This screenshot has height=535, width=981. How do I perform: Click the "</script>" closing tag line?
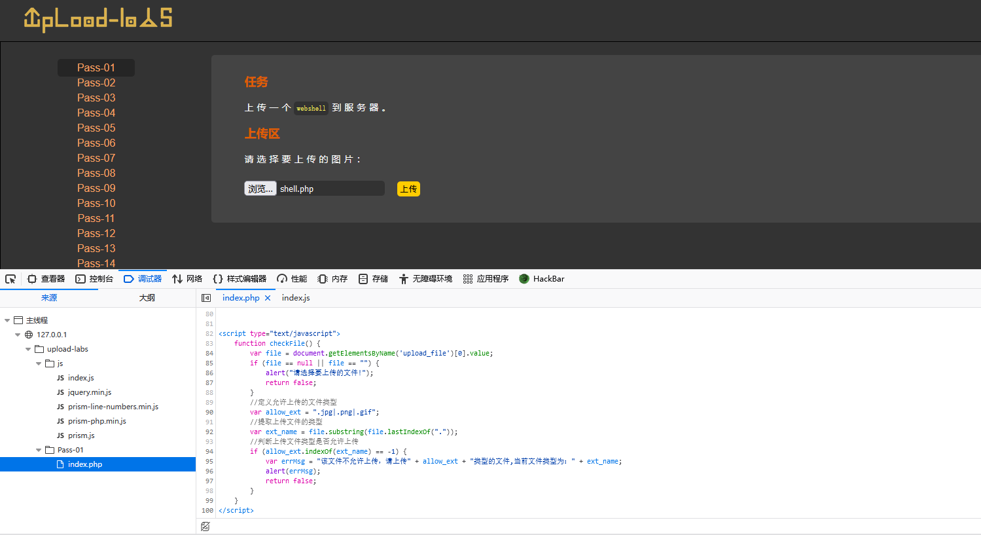point(236,511)
